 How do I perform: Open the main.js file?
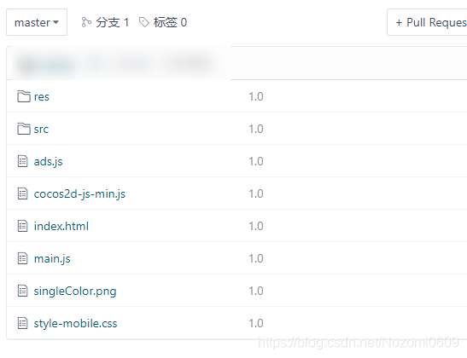tap(52, 258)
